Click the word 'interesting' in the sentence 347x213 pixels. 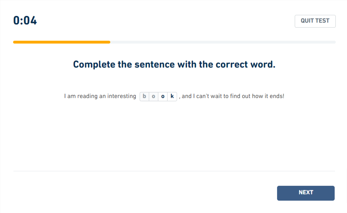122,96
